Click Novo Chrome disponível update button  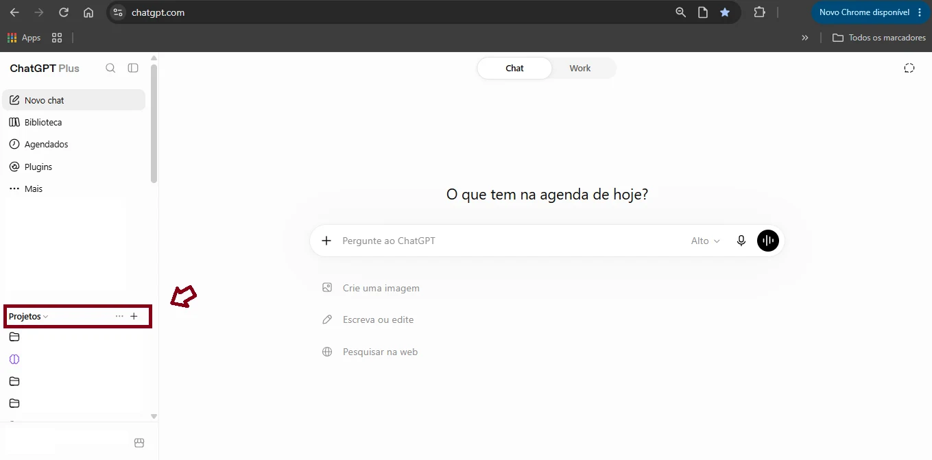click(864, 12)
